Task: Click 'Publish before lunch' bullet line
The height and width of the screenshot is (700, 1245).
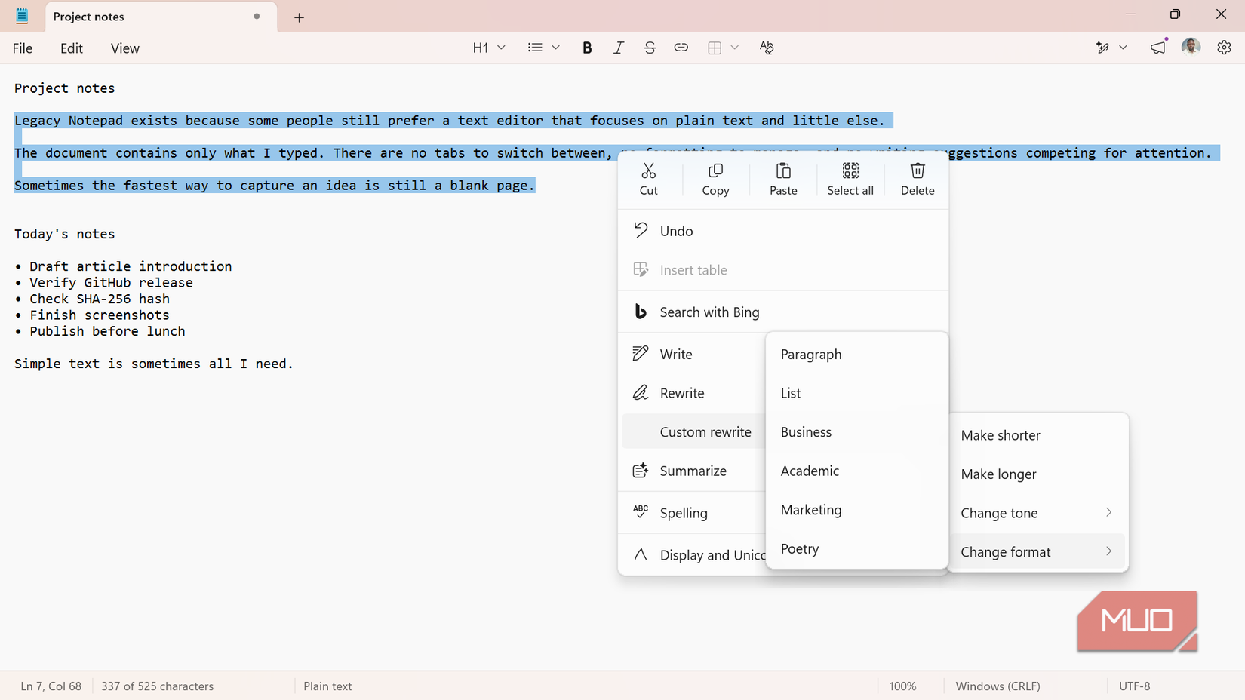Action: [100, 331]
